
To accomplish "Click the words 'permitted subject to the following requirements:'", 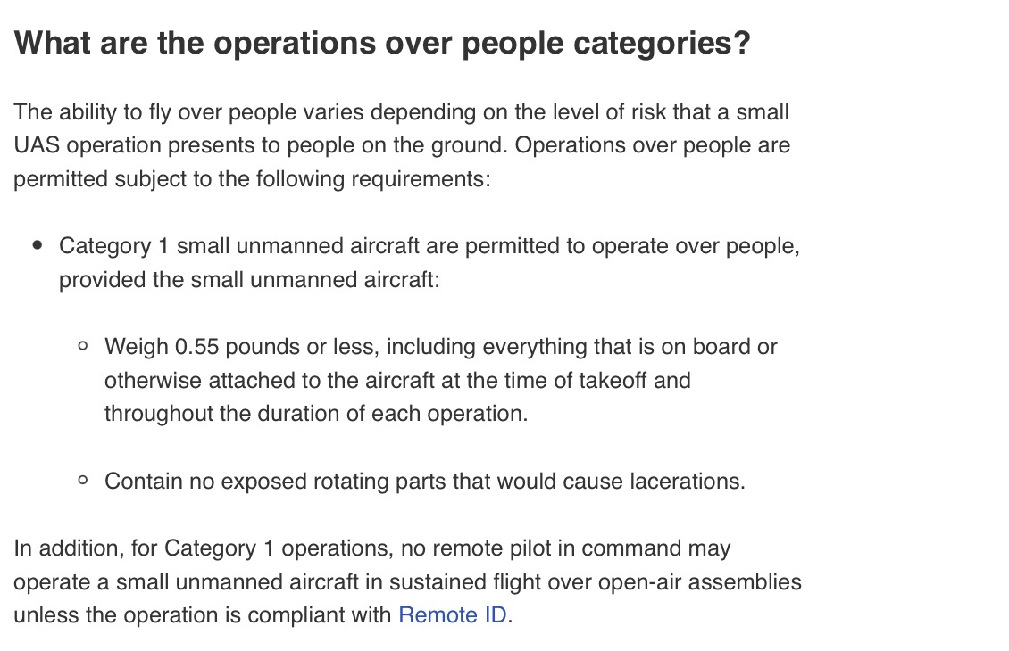I will point(252,178).
